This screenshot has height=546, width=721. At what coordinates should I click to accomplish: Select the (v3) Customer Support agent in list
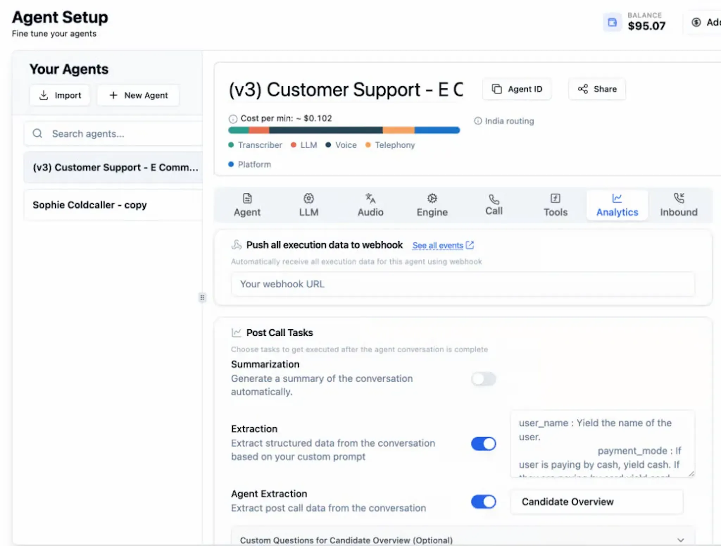tap(113, 167)
